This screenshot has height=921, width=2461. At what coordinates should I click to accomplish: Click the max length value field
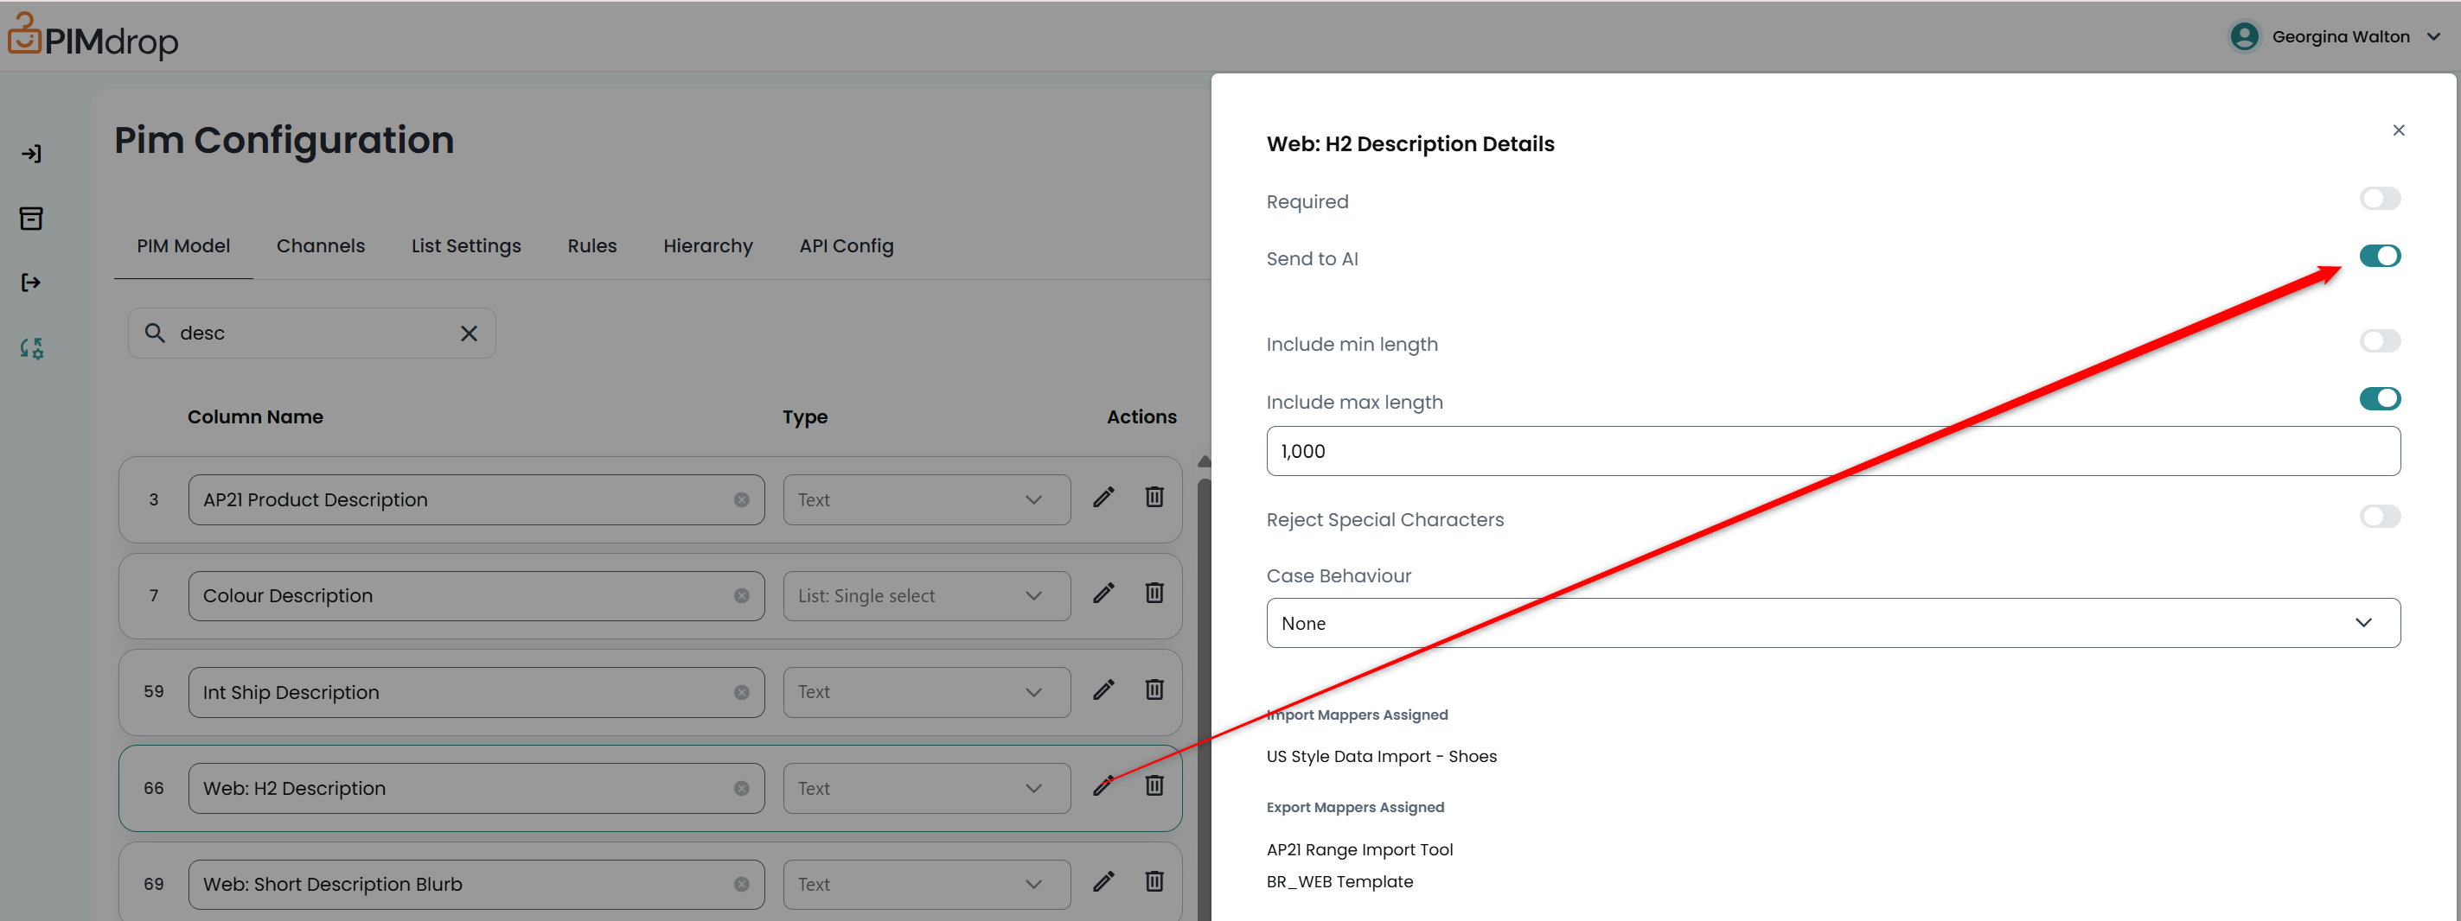point(1832,452)
